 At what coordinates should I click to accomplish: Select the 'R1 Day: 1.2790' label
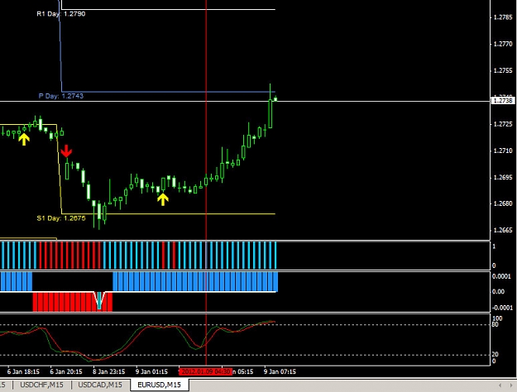(61, 14)
